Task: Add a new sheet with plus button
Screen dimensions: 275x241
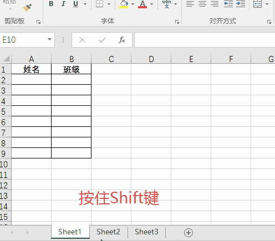Action: click(189, 233)
